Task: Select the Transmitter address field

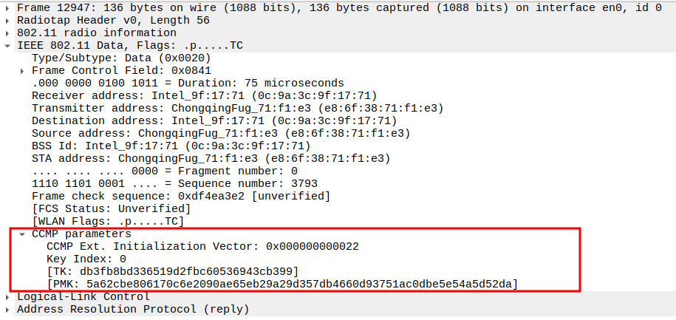Action: tap(237, 109)
